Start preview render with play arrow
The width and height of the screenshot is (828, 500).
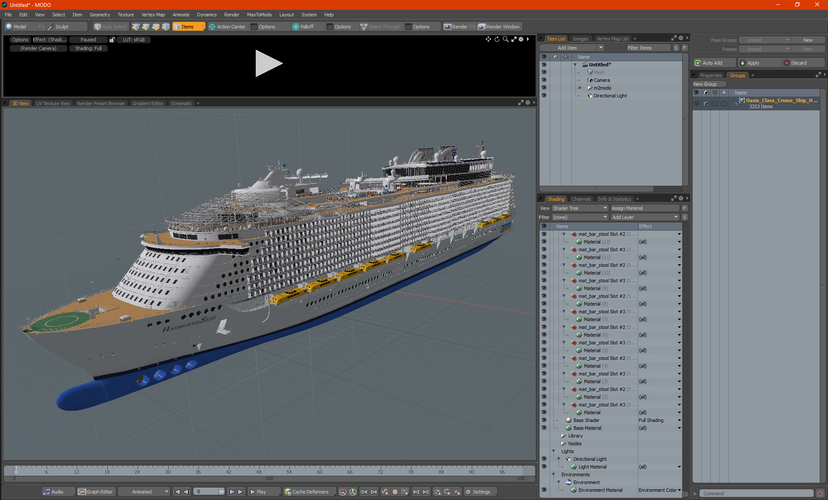tap(269, 63)
